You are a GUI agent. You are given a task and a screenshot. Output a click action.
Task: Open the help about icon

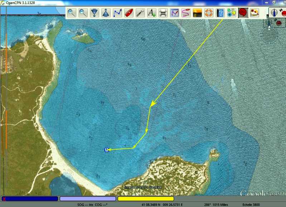click(220, 13)
